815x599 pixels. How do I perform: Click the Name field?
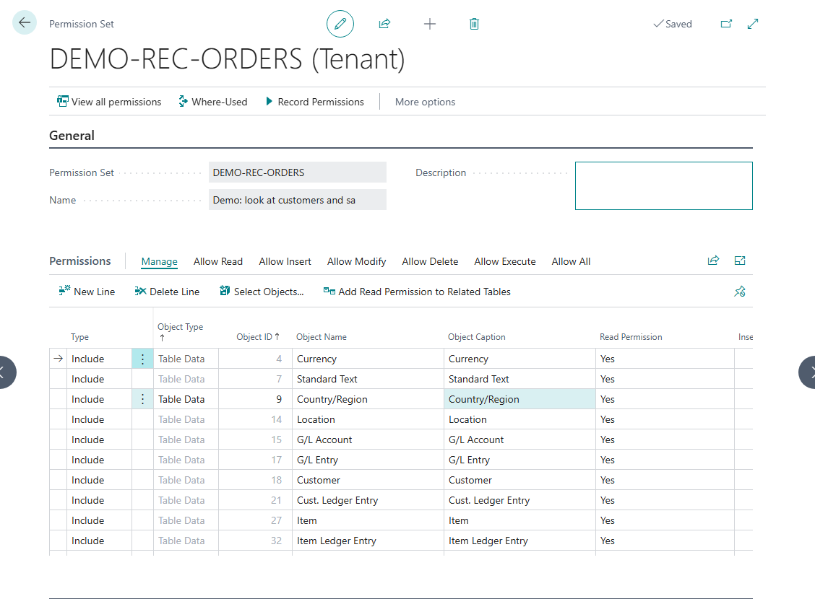click(x=297, y=200)
